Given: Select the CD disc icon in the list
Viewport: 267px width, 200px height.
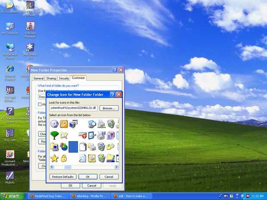Looking at the screenshot, I should [54, 123].
